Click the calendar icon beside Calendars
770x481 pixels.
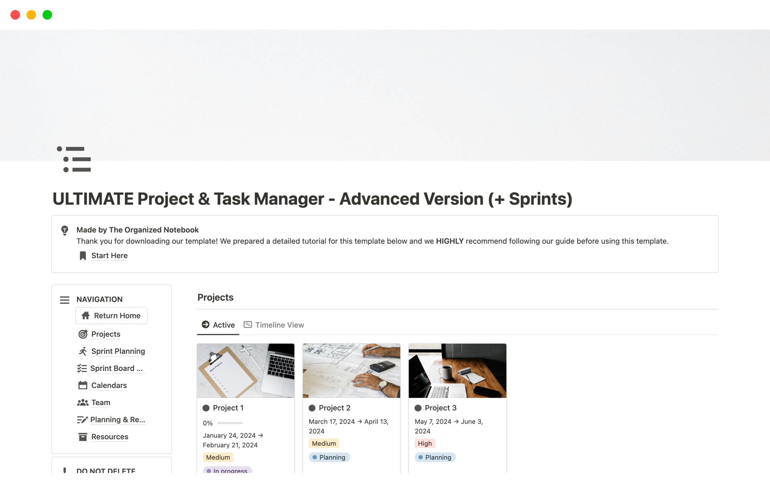click(83, 386)
